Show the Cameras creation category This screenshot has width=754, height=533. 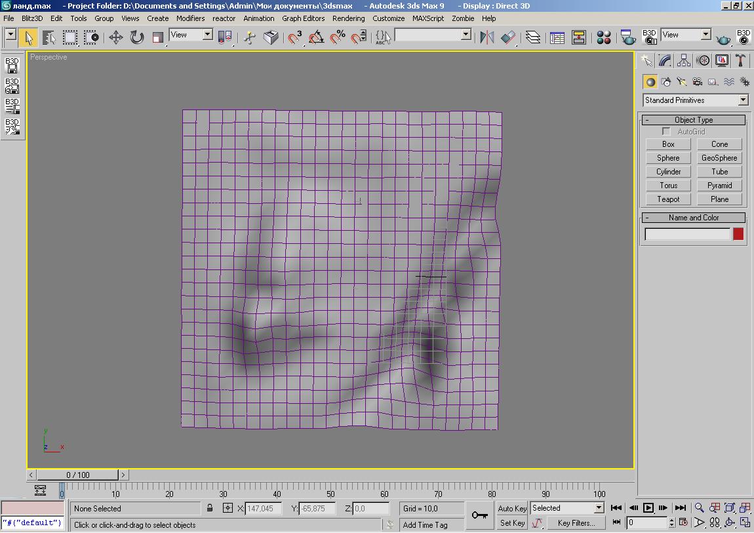click(698, 82)
